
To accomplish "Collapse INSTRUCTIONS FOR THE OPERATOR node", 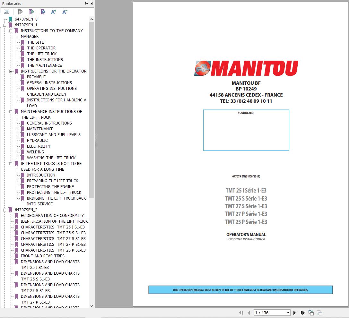I will pyautogui.click(x=11, y=71).
